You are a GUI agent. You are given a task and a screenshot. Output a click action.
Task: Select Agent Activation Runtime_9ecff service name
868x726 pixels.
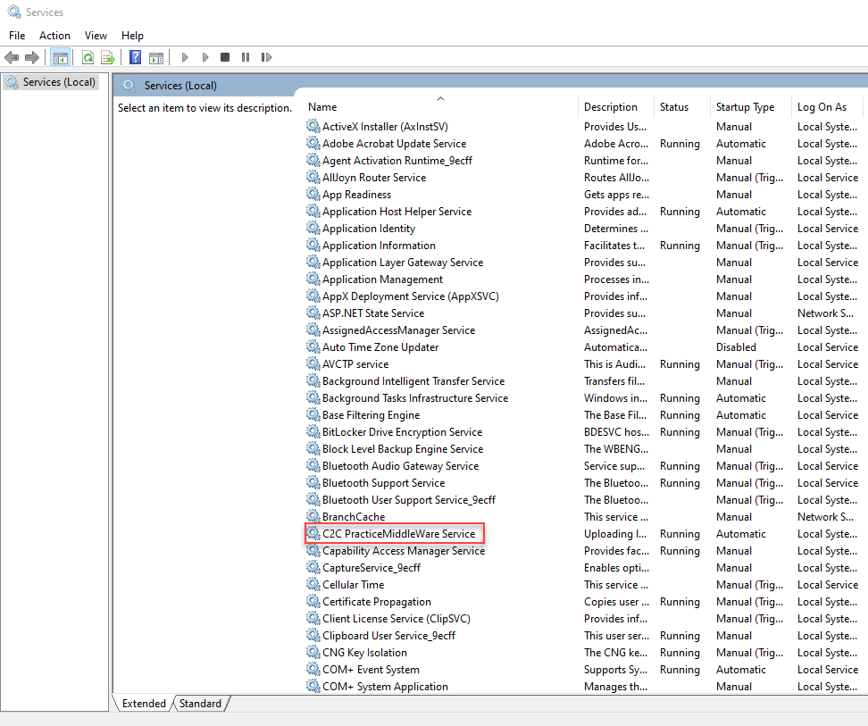click(397, 161)
